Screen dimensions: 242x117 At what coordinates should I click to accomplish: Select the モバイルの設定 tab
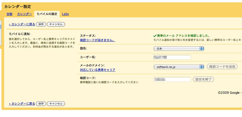point(47,14)
